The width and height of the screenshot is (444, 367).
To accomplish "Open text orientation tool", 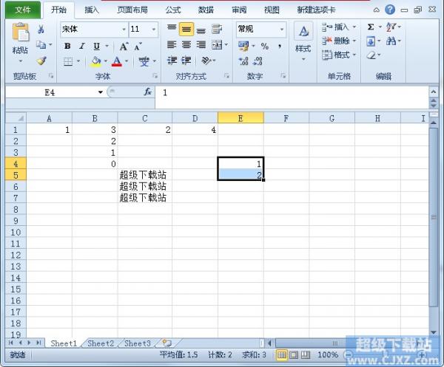I will coord(206,61).
